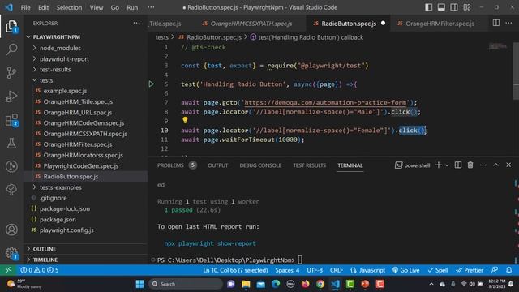The image size is (519, 292).
Task: Toggle Spell checker in status bar
Action: click(438, 270)
